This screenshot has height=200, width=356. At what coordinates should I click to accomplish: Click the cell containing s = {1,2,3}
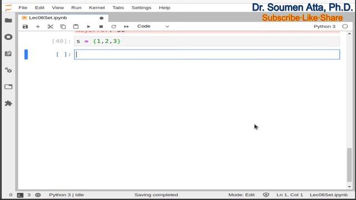click(207, 41)
